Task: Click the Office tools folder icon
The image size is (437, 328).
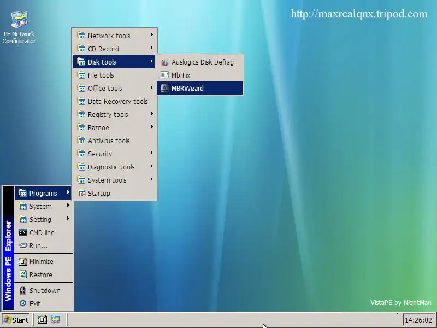Action: (x=81, y=88)
